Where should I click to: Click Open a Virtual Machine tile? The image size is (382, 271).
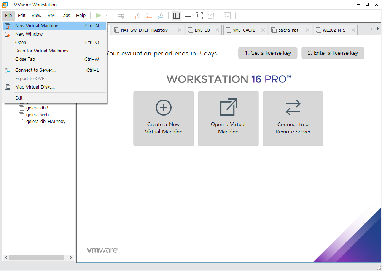(x=228, y=119)
